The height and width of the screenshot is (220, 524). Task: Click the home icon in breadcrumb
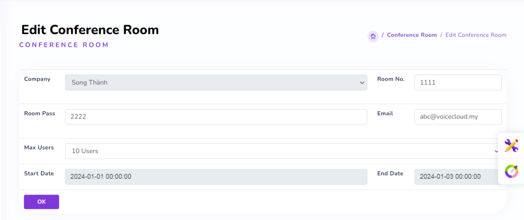point(373,36)
